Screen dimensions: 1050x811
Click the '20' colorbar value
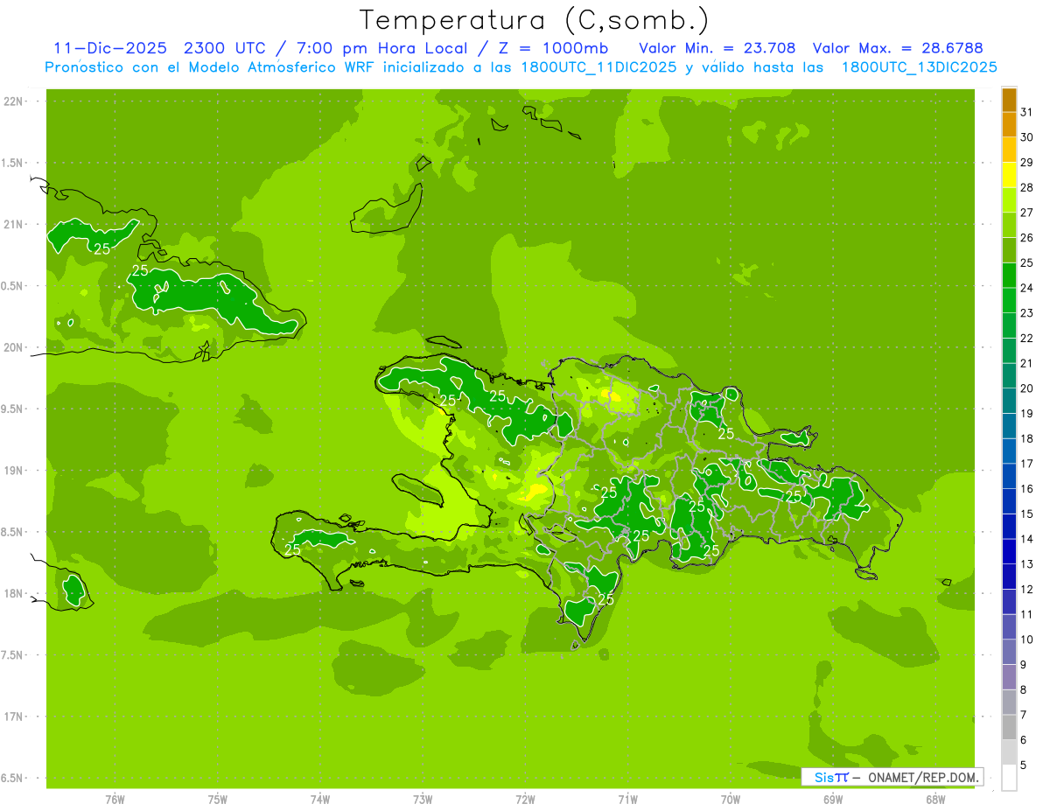pyautogui.click(x=1026, y=388)
